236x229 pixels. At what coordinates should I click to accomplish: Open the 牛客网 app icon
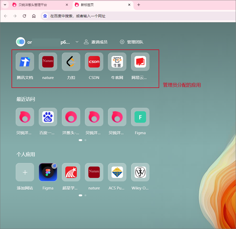click(x=117, y=62)
